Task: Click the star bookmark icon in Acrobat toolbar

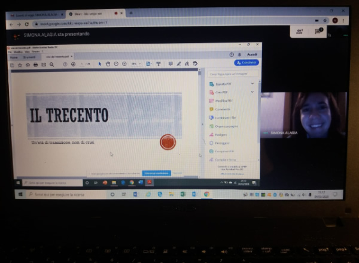Action: point(20,65)
